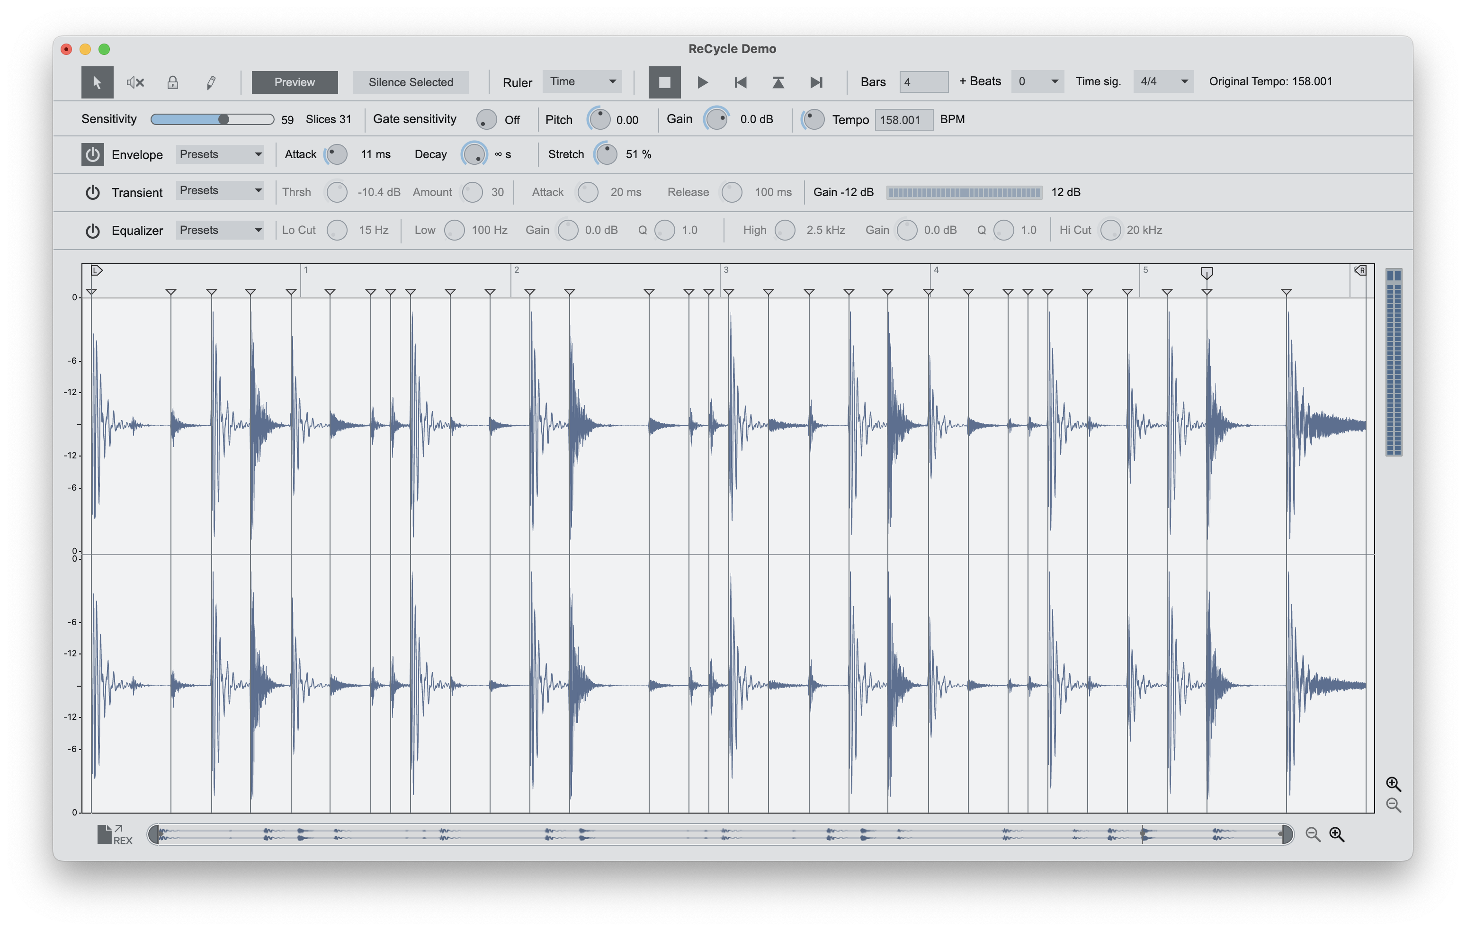Click the Transient Release knob

(732, 192)
